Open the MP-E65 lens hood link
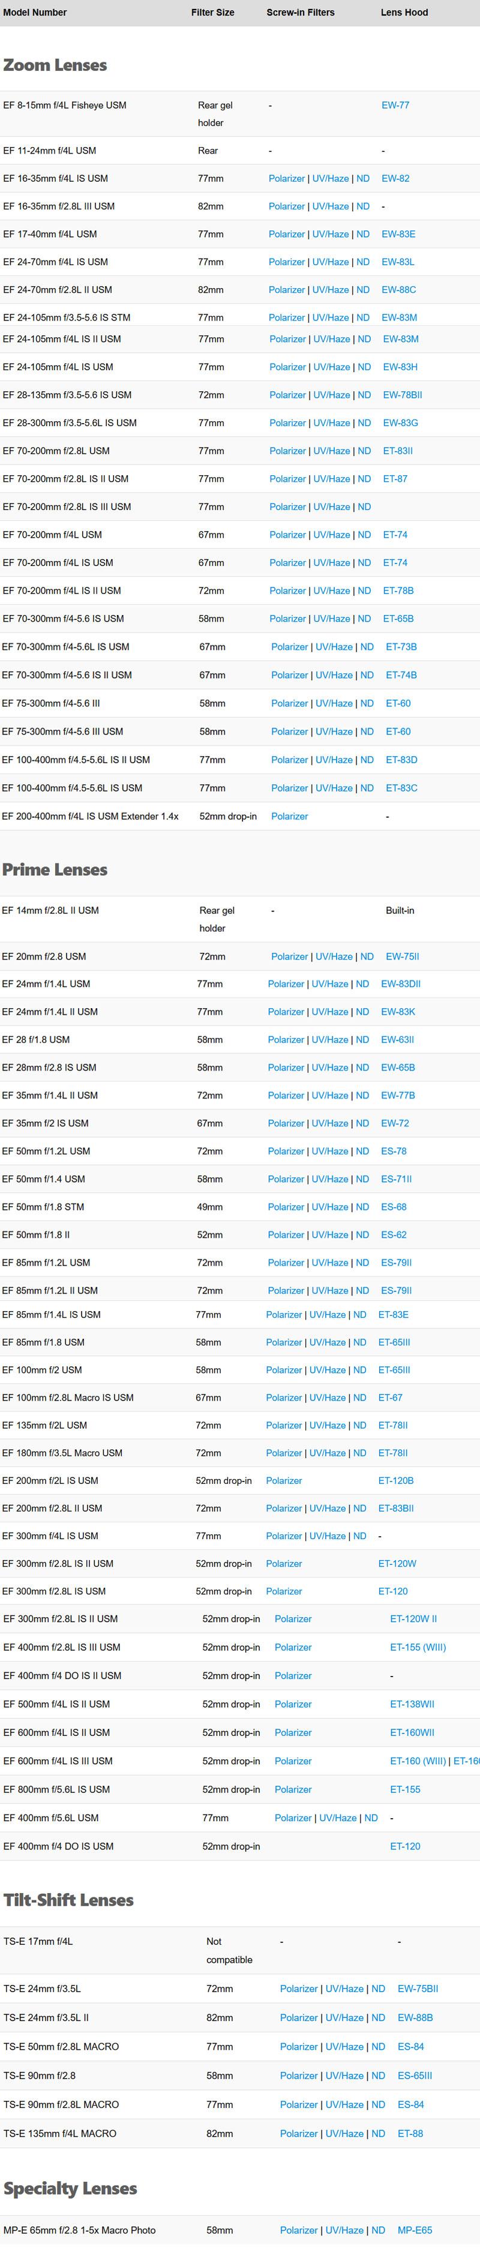The height and width of the screenshot is (2249, 480). click(415, 2230)
